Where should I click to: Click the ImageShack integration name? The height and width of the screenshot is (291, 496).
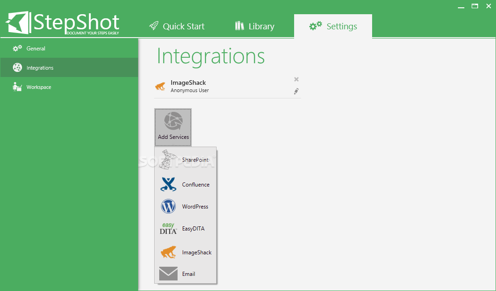(188, 82)
